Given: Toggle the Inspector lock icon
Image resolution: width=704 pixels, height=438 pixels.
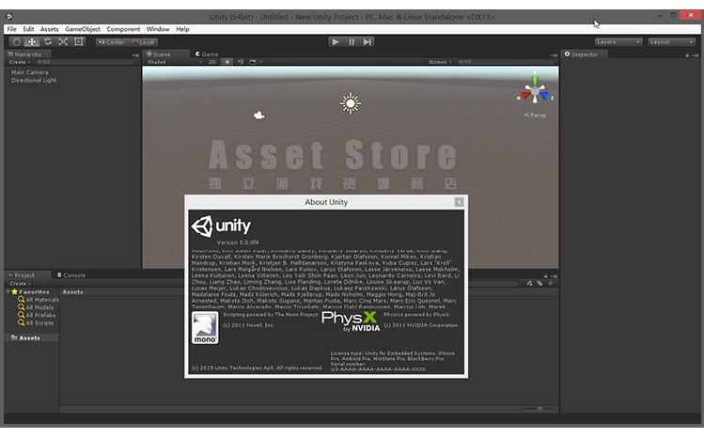Looking at the screenshot, I should click(687, 55).
